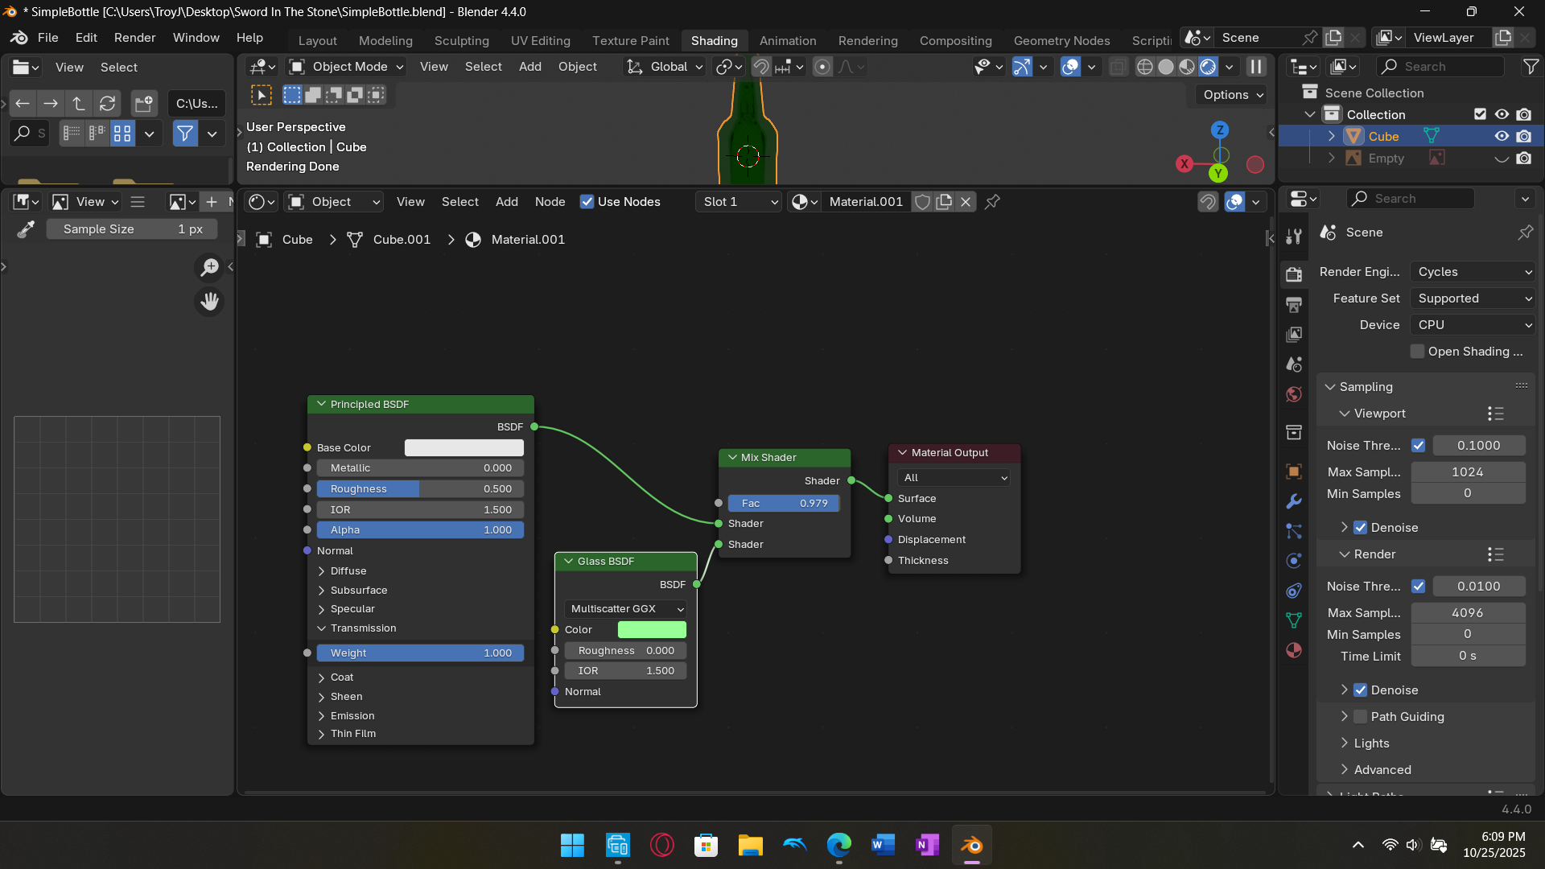
Task: Hide Cube object in viewport via eye
Action: 1502,137
